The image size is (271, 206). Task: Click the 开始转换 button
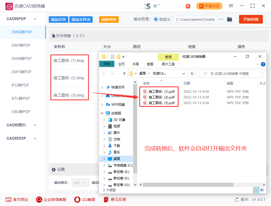tap(251, 19)
